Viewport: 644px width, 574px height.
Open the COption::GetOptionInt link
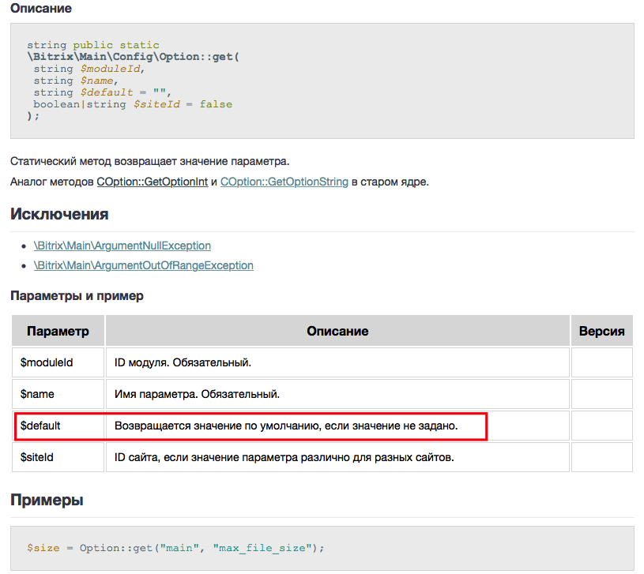(152, 182)
